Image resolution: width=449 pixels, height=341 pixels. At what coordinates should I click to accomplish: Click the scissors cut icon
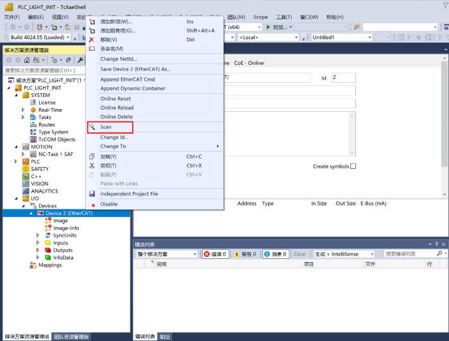(92, 166)
